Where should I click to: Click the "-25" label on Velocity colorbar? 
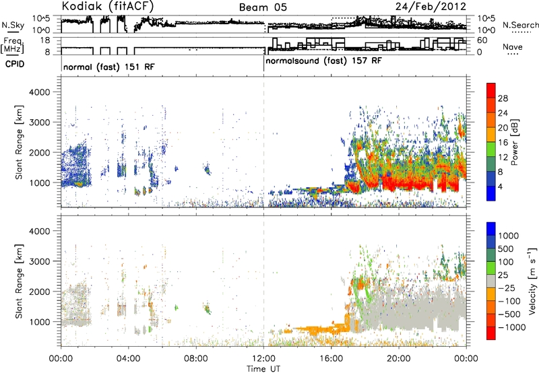(x=507, y=287)
